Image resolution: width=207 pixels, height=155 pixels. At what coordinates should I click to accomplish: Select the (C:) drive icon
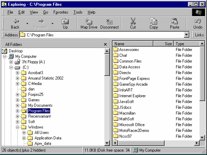(x=17, y=68)
